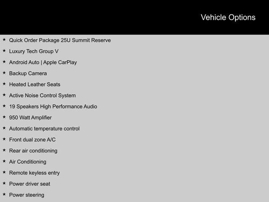Select the star icon beside Heated Leather Seats
Viewport: 269px width, 202px height.
click(4, 84)
